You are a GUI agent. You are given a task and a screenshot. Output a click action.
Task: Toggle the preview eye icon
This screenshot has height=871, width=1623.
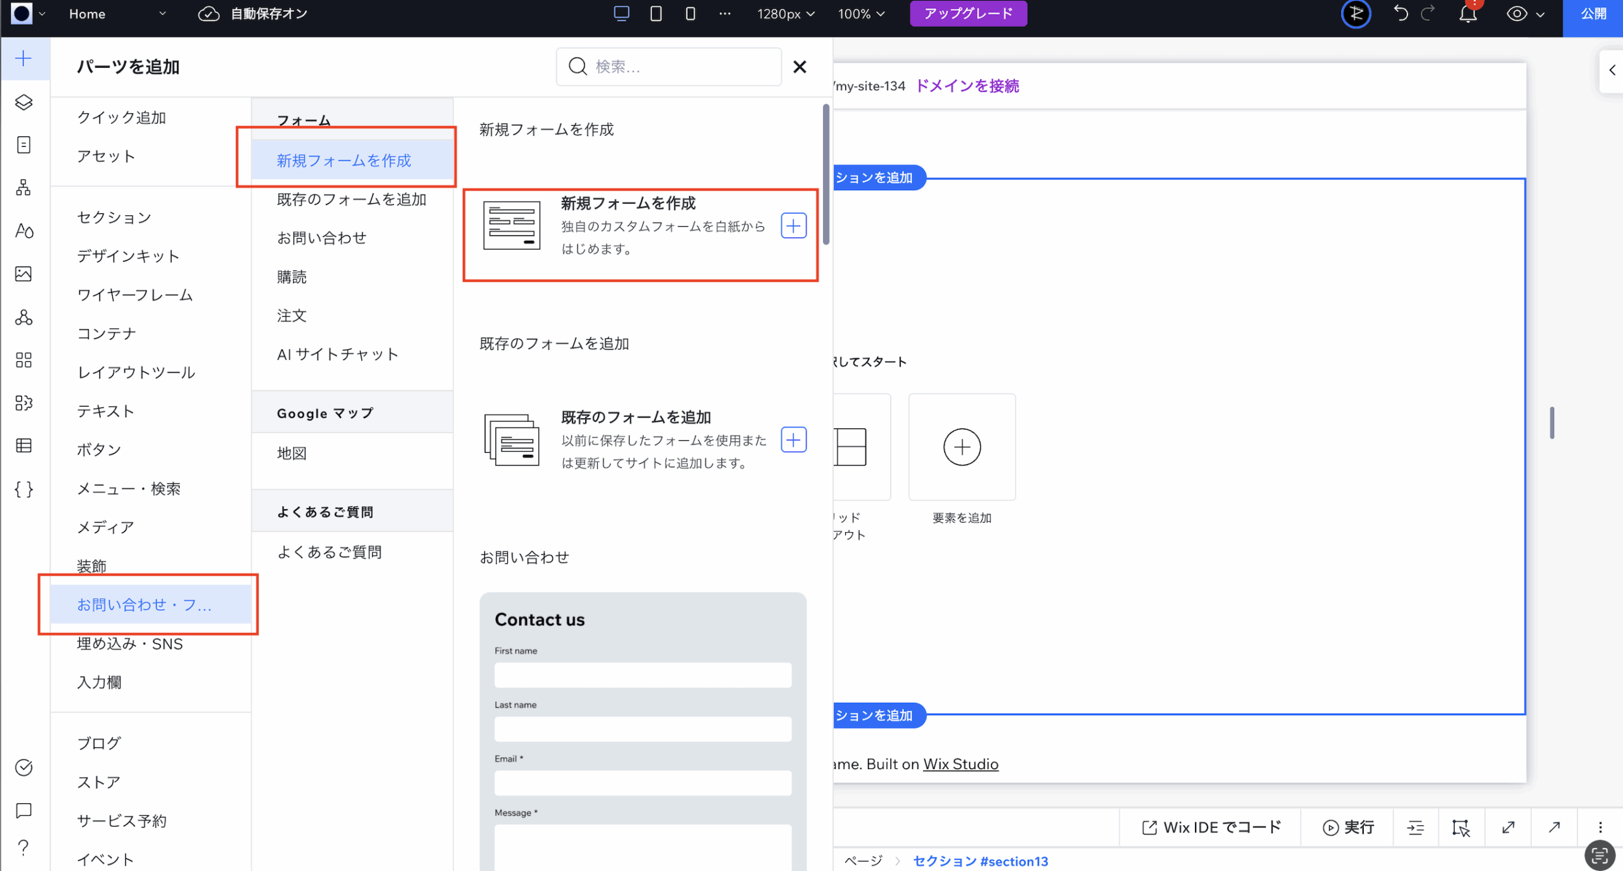(1516, 14)
